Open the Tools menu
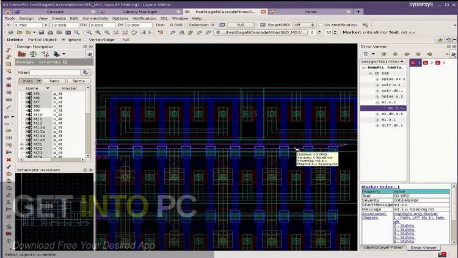The width and height of the screenshot is (458, 258). pyautogui.click(x=10, y=18)
